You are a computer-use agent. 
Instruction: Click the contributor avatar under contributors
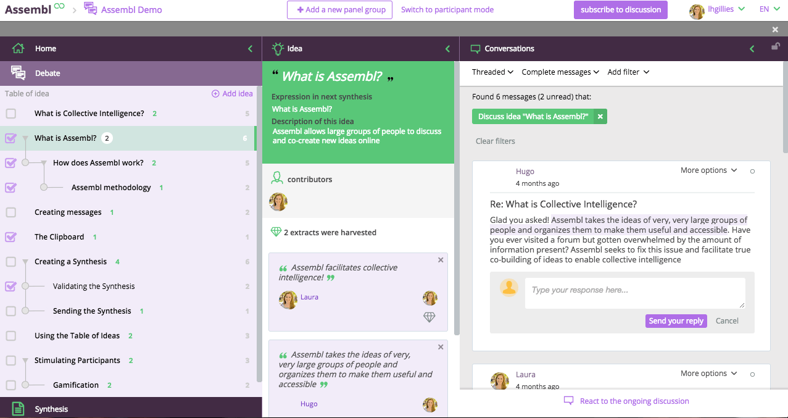[x=278, y=201]
